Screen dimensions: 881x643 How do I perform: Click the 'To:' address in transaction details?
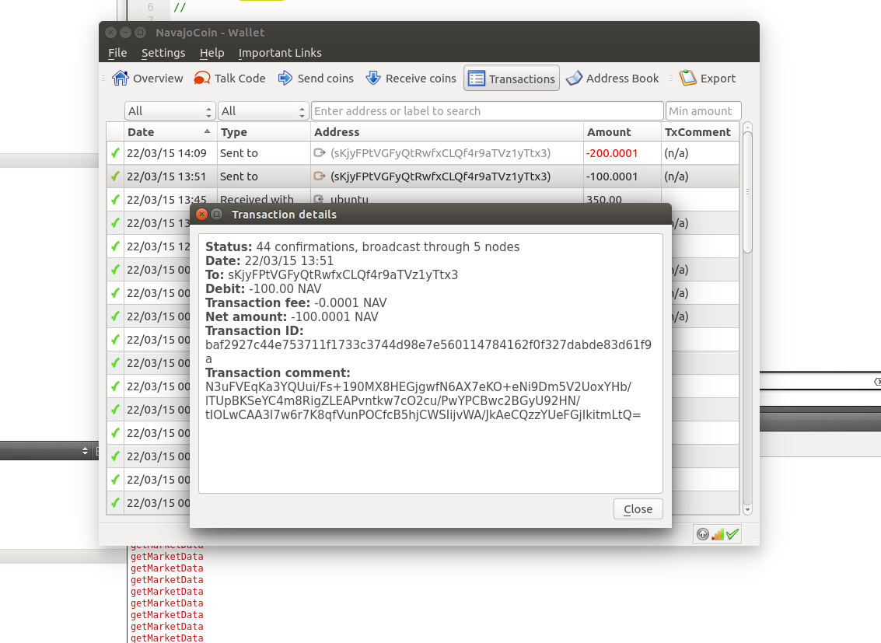pyautogui.click(x=343, y=274)
